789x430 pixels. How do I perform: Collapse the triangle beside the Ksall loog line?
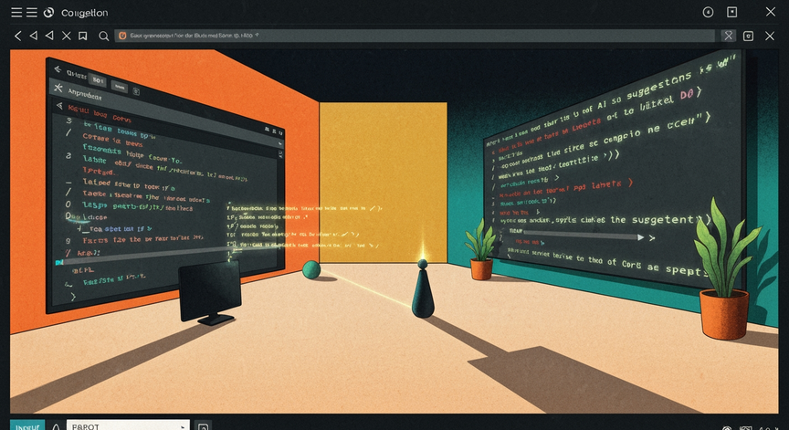click(x=60, y=106)
